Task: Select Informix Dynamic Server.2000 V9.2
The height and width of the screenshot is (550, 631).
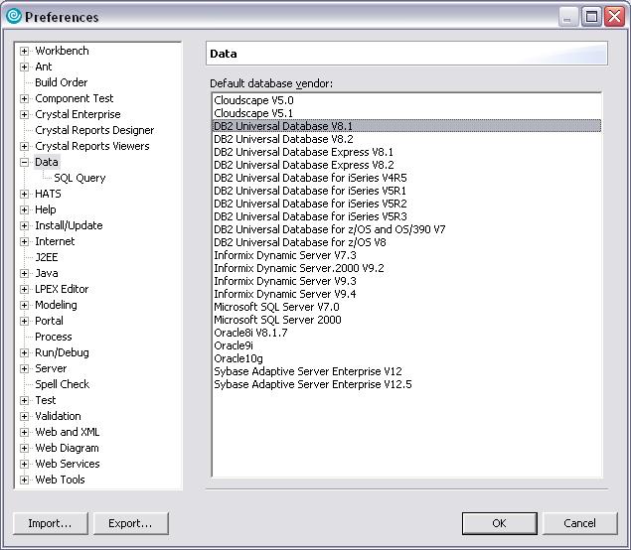Action: coord(406,268)
